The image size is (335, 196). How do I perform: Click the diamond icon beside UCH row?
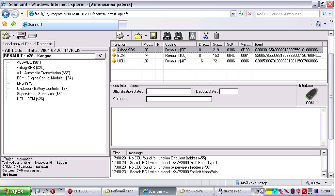pos(114,61)
